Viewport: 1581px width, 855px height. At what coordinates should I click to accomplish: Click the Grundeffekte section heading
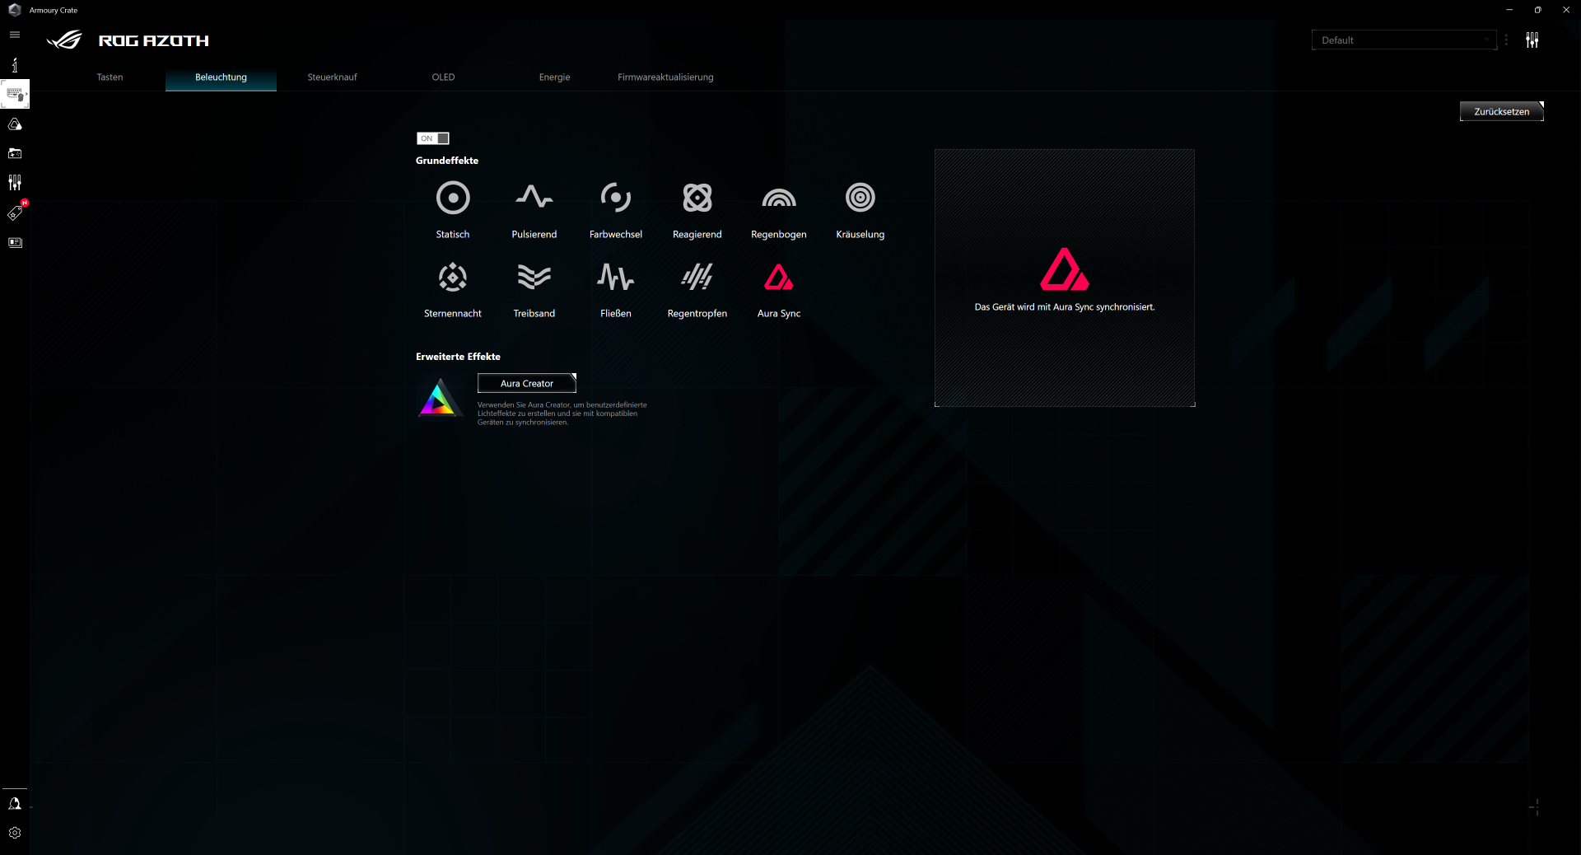click(447, 161)
